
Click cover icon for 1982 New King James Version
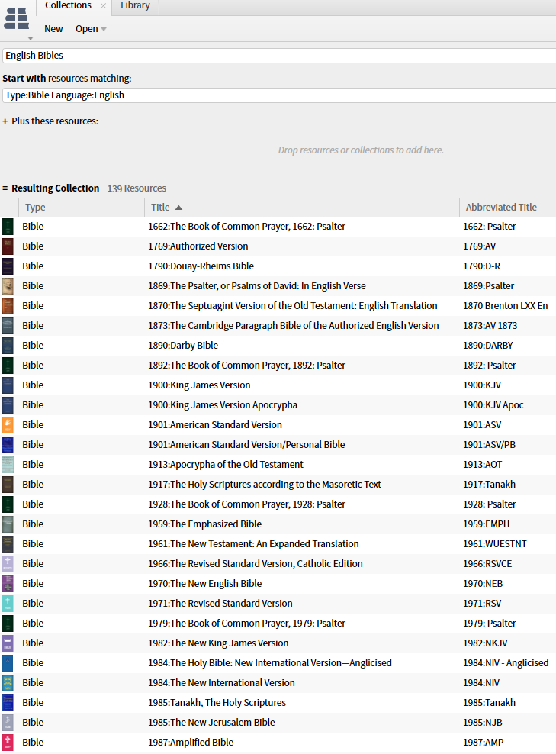coord(8,643)
